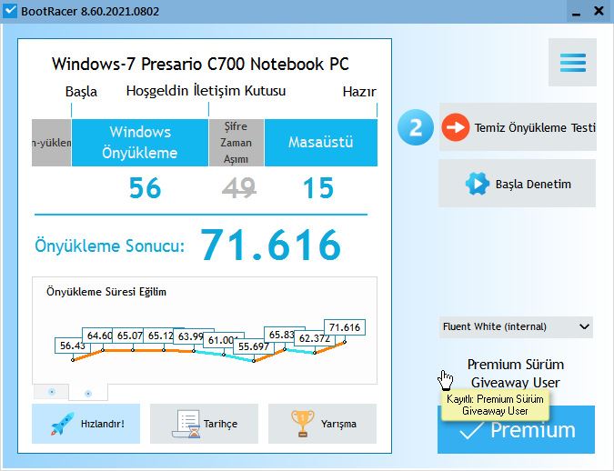
Task: Click chart data label 71.616
Action: tap(345, 327)
